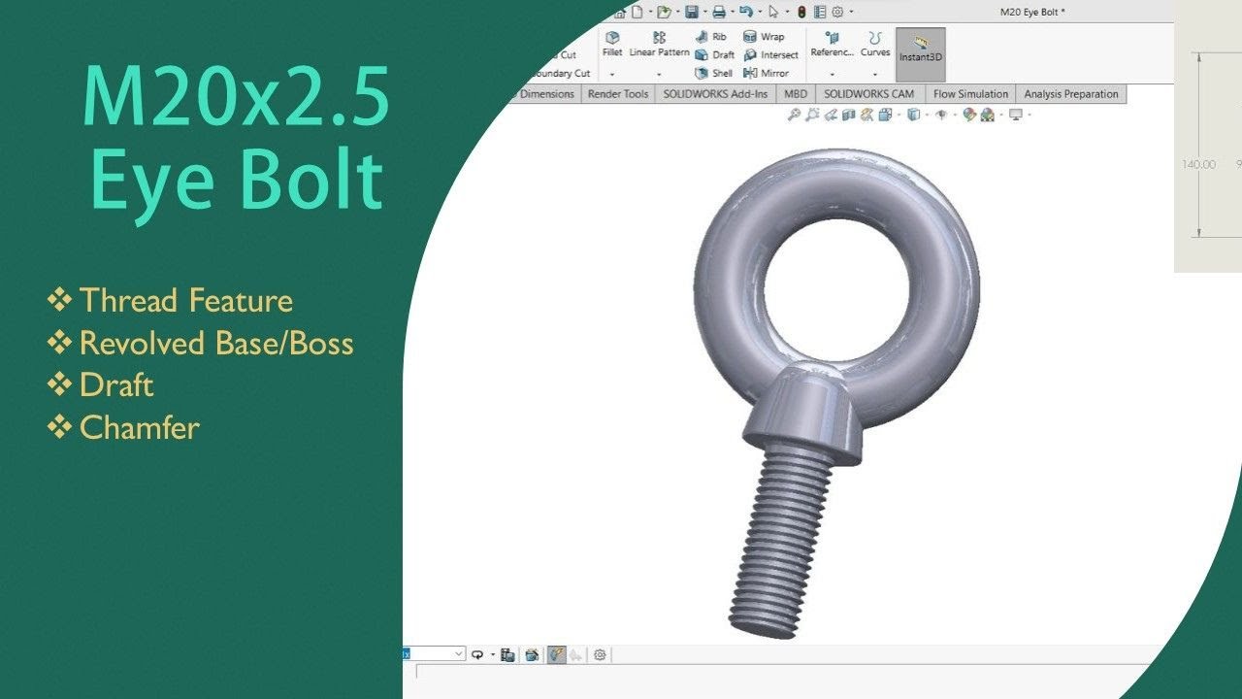Click the "M20x2.5" heading text
Viewport: 1242px width, 699px height.
tap(236, 98)
